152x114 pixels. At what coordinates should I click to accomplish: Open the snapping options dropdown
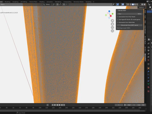point(60,4)
